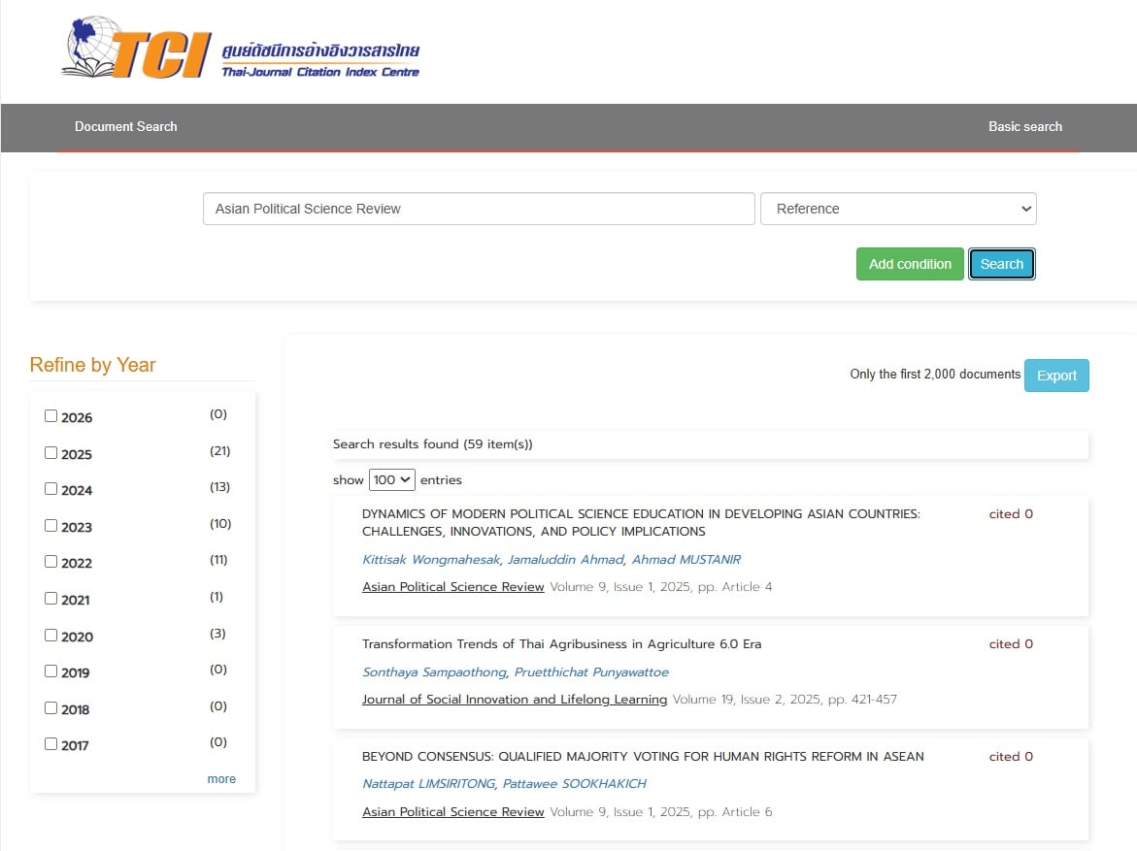The width and height of the screenshot is (1137, 851).
Task: Open the Document Search tab
Action: tap(125, 126)
